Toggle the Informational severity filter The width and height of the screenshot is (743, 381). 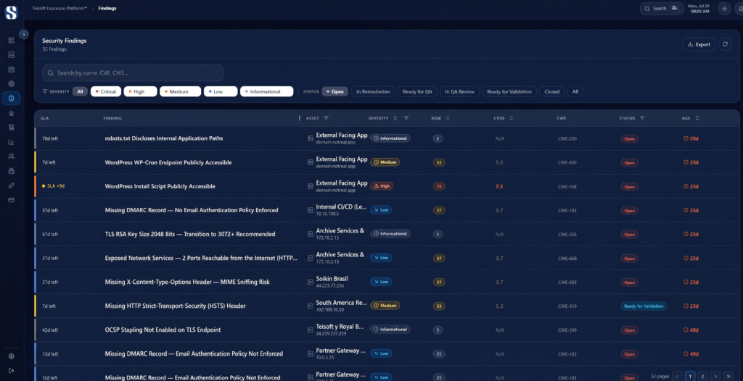(x=266, y=92)
